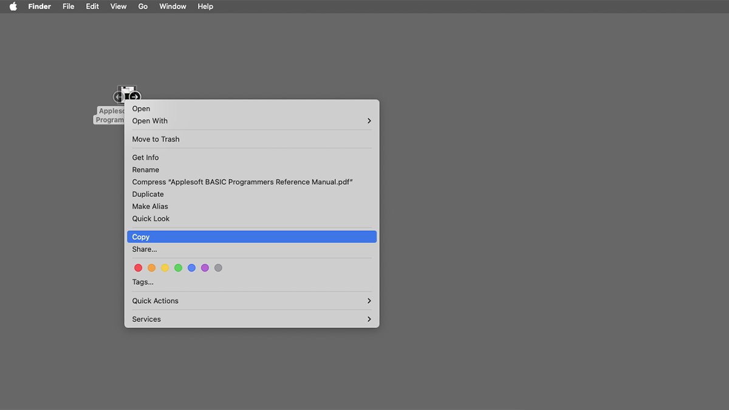Apply the red tag color
This screenshot has width=729, height=410.
point(138,268)
